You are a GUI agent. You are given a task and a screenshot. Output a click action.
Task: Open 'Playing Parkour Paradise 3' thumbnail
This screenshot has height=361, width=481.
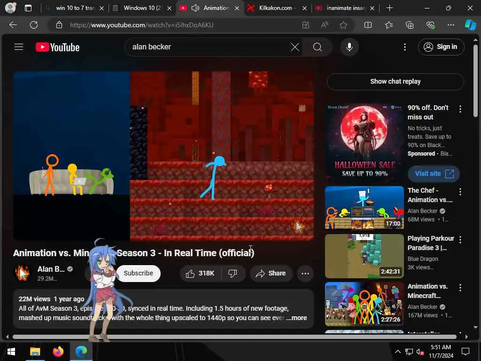365,256
